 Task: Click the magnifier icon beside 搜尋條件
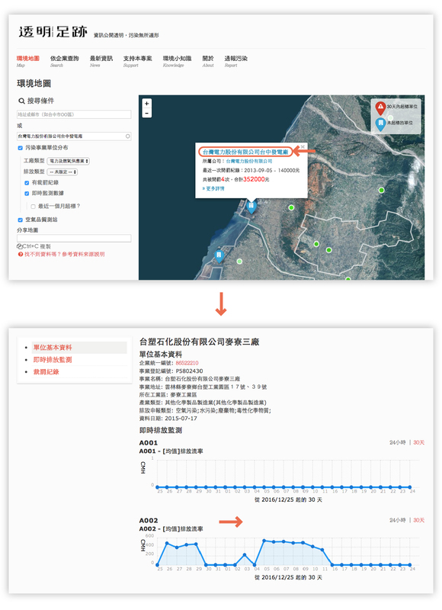pos(21,101)
